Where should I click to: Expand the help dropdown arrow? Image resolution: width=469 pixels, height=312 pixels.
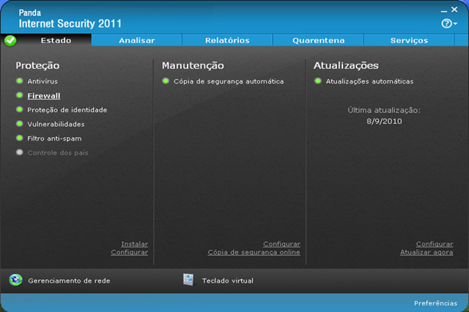tap(455, 23)
